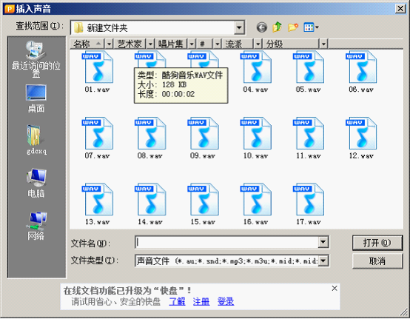This screenshot has width=410, height=319.
Task: Open the # column filter arrow
Action: point(218,44)
